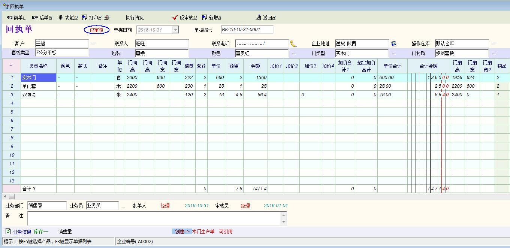Open the 销售里 link
This screenshot has height=248, width=510.
tap(65, 232)
